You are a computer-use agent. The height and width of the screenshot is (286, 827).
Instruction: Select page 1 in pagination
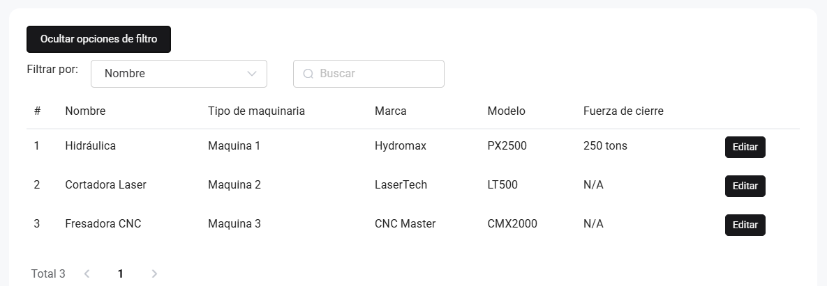point(121,273)
